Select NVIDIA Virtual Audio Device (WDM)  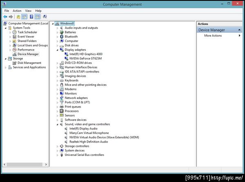click(x=104, y=137)
